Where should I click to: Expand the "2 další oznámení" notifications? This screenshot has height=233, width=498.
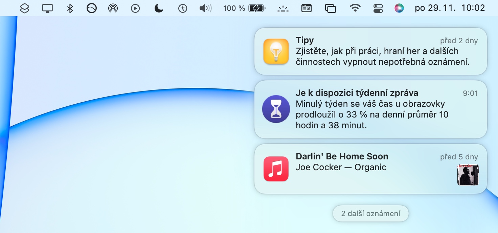(x=370, y=213)
